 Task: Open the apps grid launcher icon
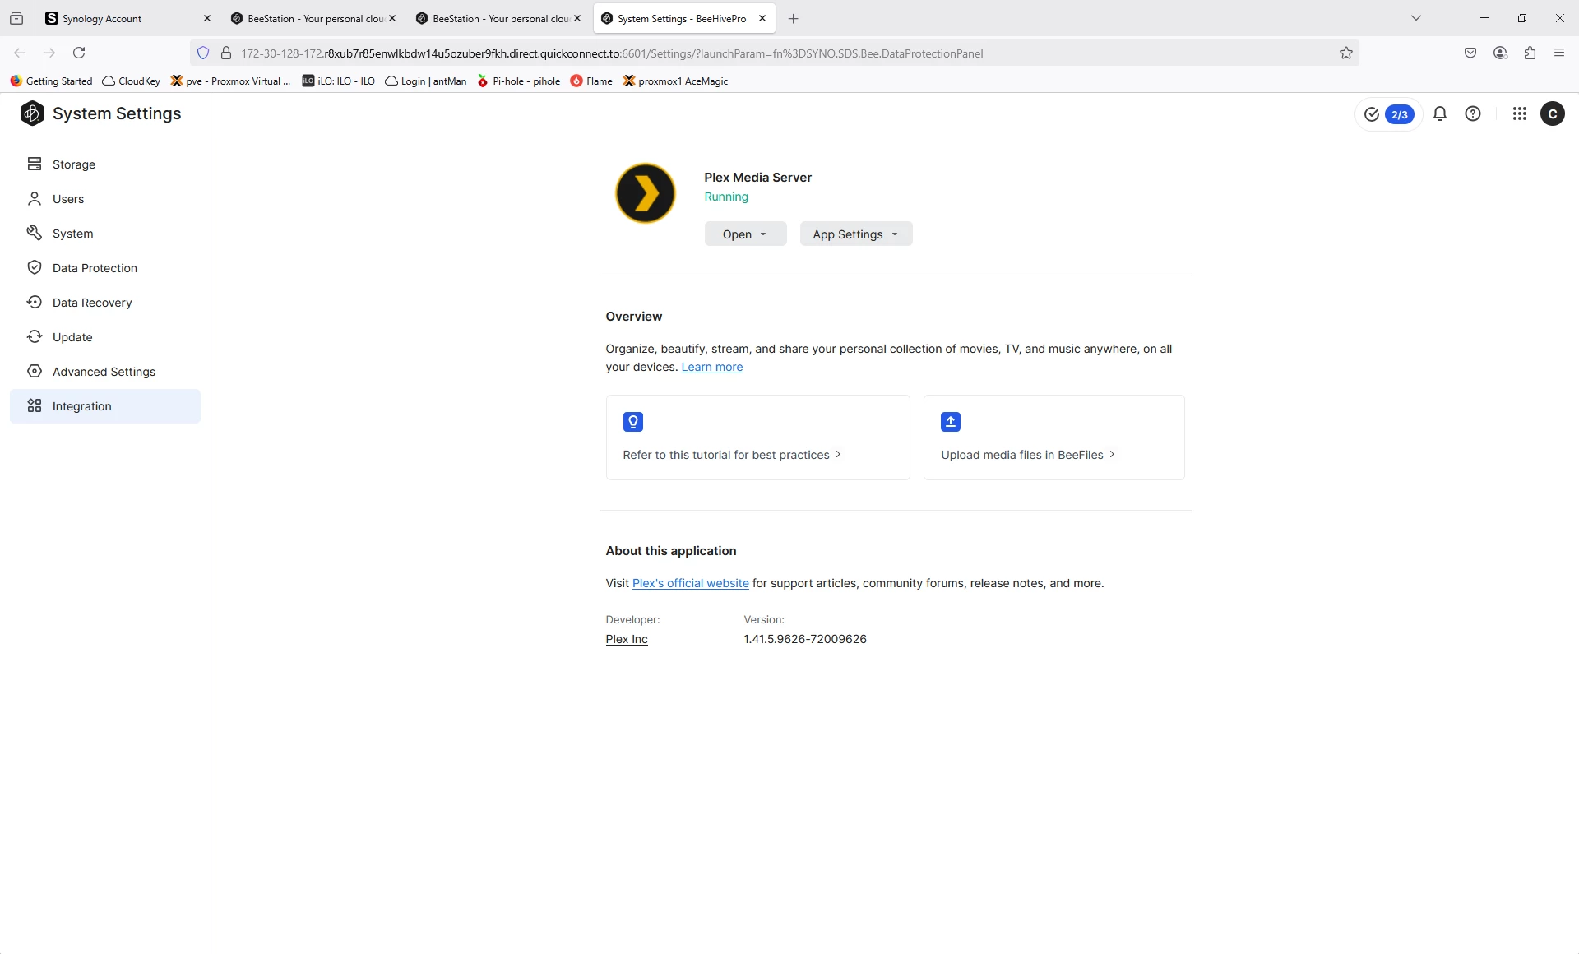(x=1519, y=114)
